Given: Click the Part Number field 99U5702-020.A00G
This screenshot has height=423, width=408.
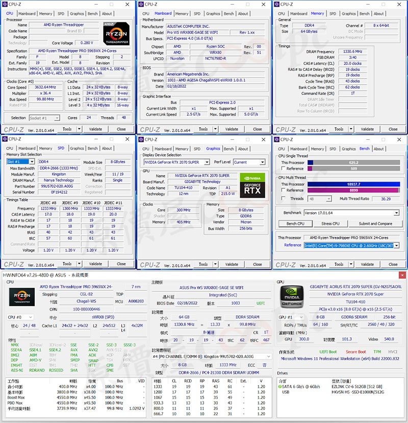Looking at the screenshot, I should pos(59,186).
